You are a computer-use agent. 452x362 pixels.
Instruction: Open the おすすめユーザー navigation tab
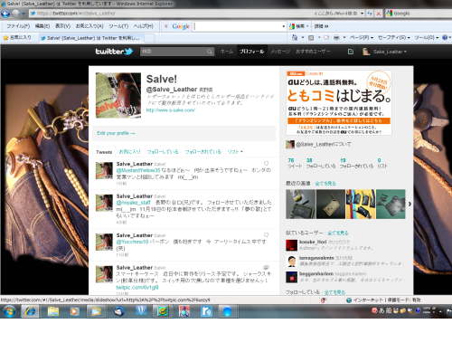tap(313, 52)
